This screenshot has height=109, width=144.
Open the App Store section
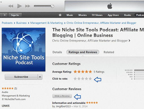[x=113, y=15]
